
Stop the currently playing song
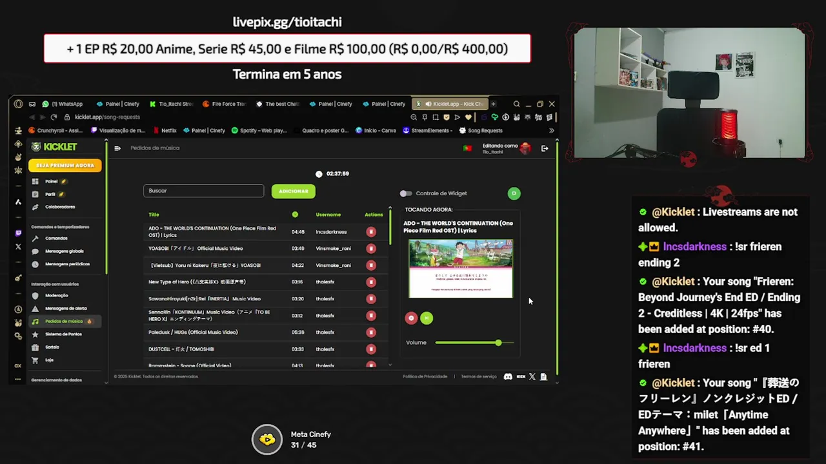pyautogui.click(x=411, y=318)
